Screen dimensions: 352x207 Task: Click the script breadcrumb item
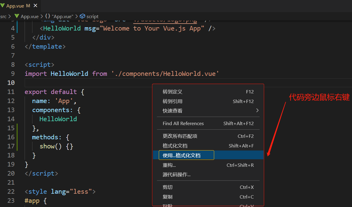tap(92, 17)
